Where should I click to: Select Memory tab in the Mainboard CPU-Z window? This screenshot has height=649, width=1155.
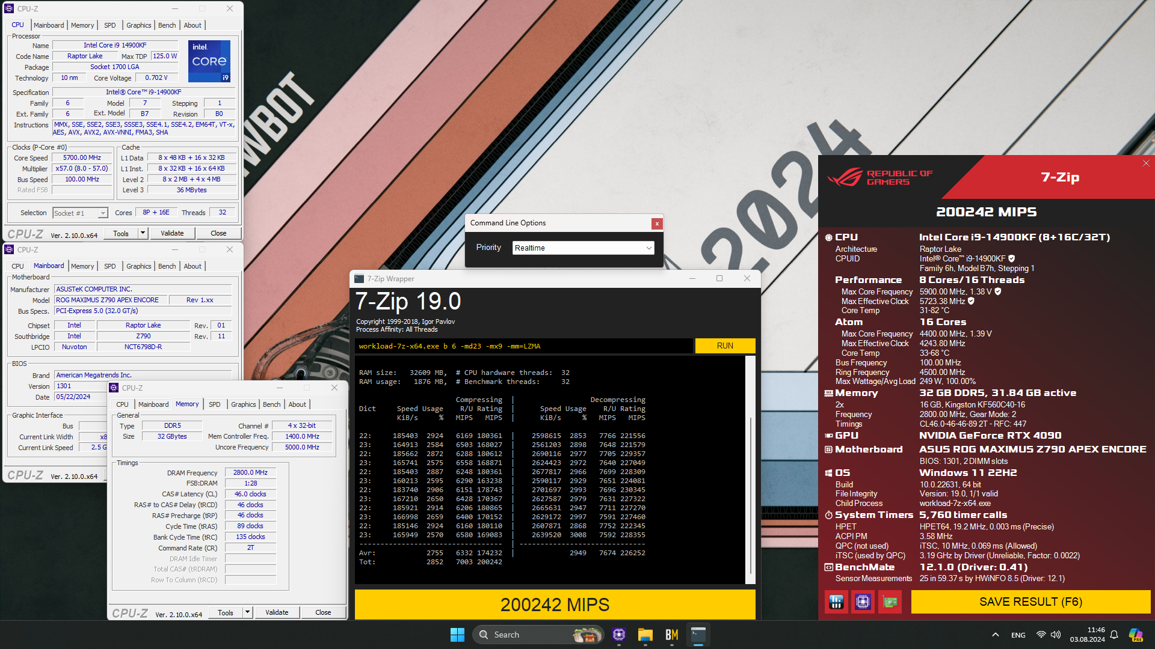(x=82, y=266)
